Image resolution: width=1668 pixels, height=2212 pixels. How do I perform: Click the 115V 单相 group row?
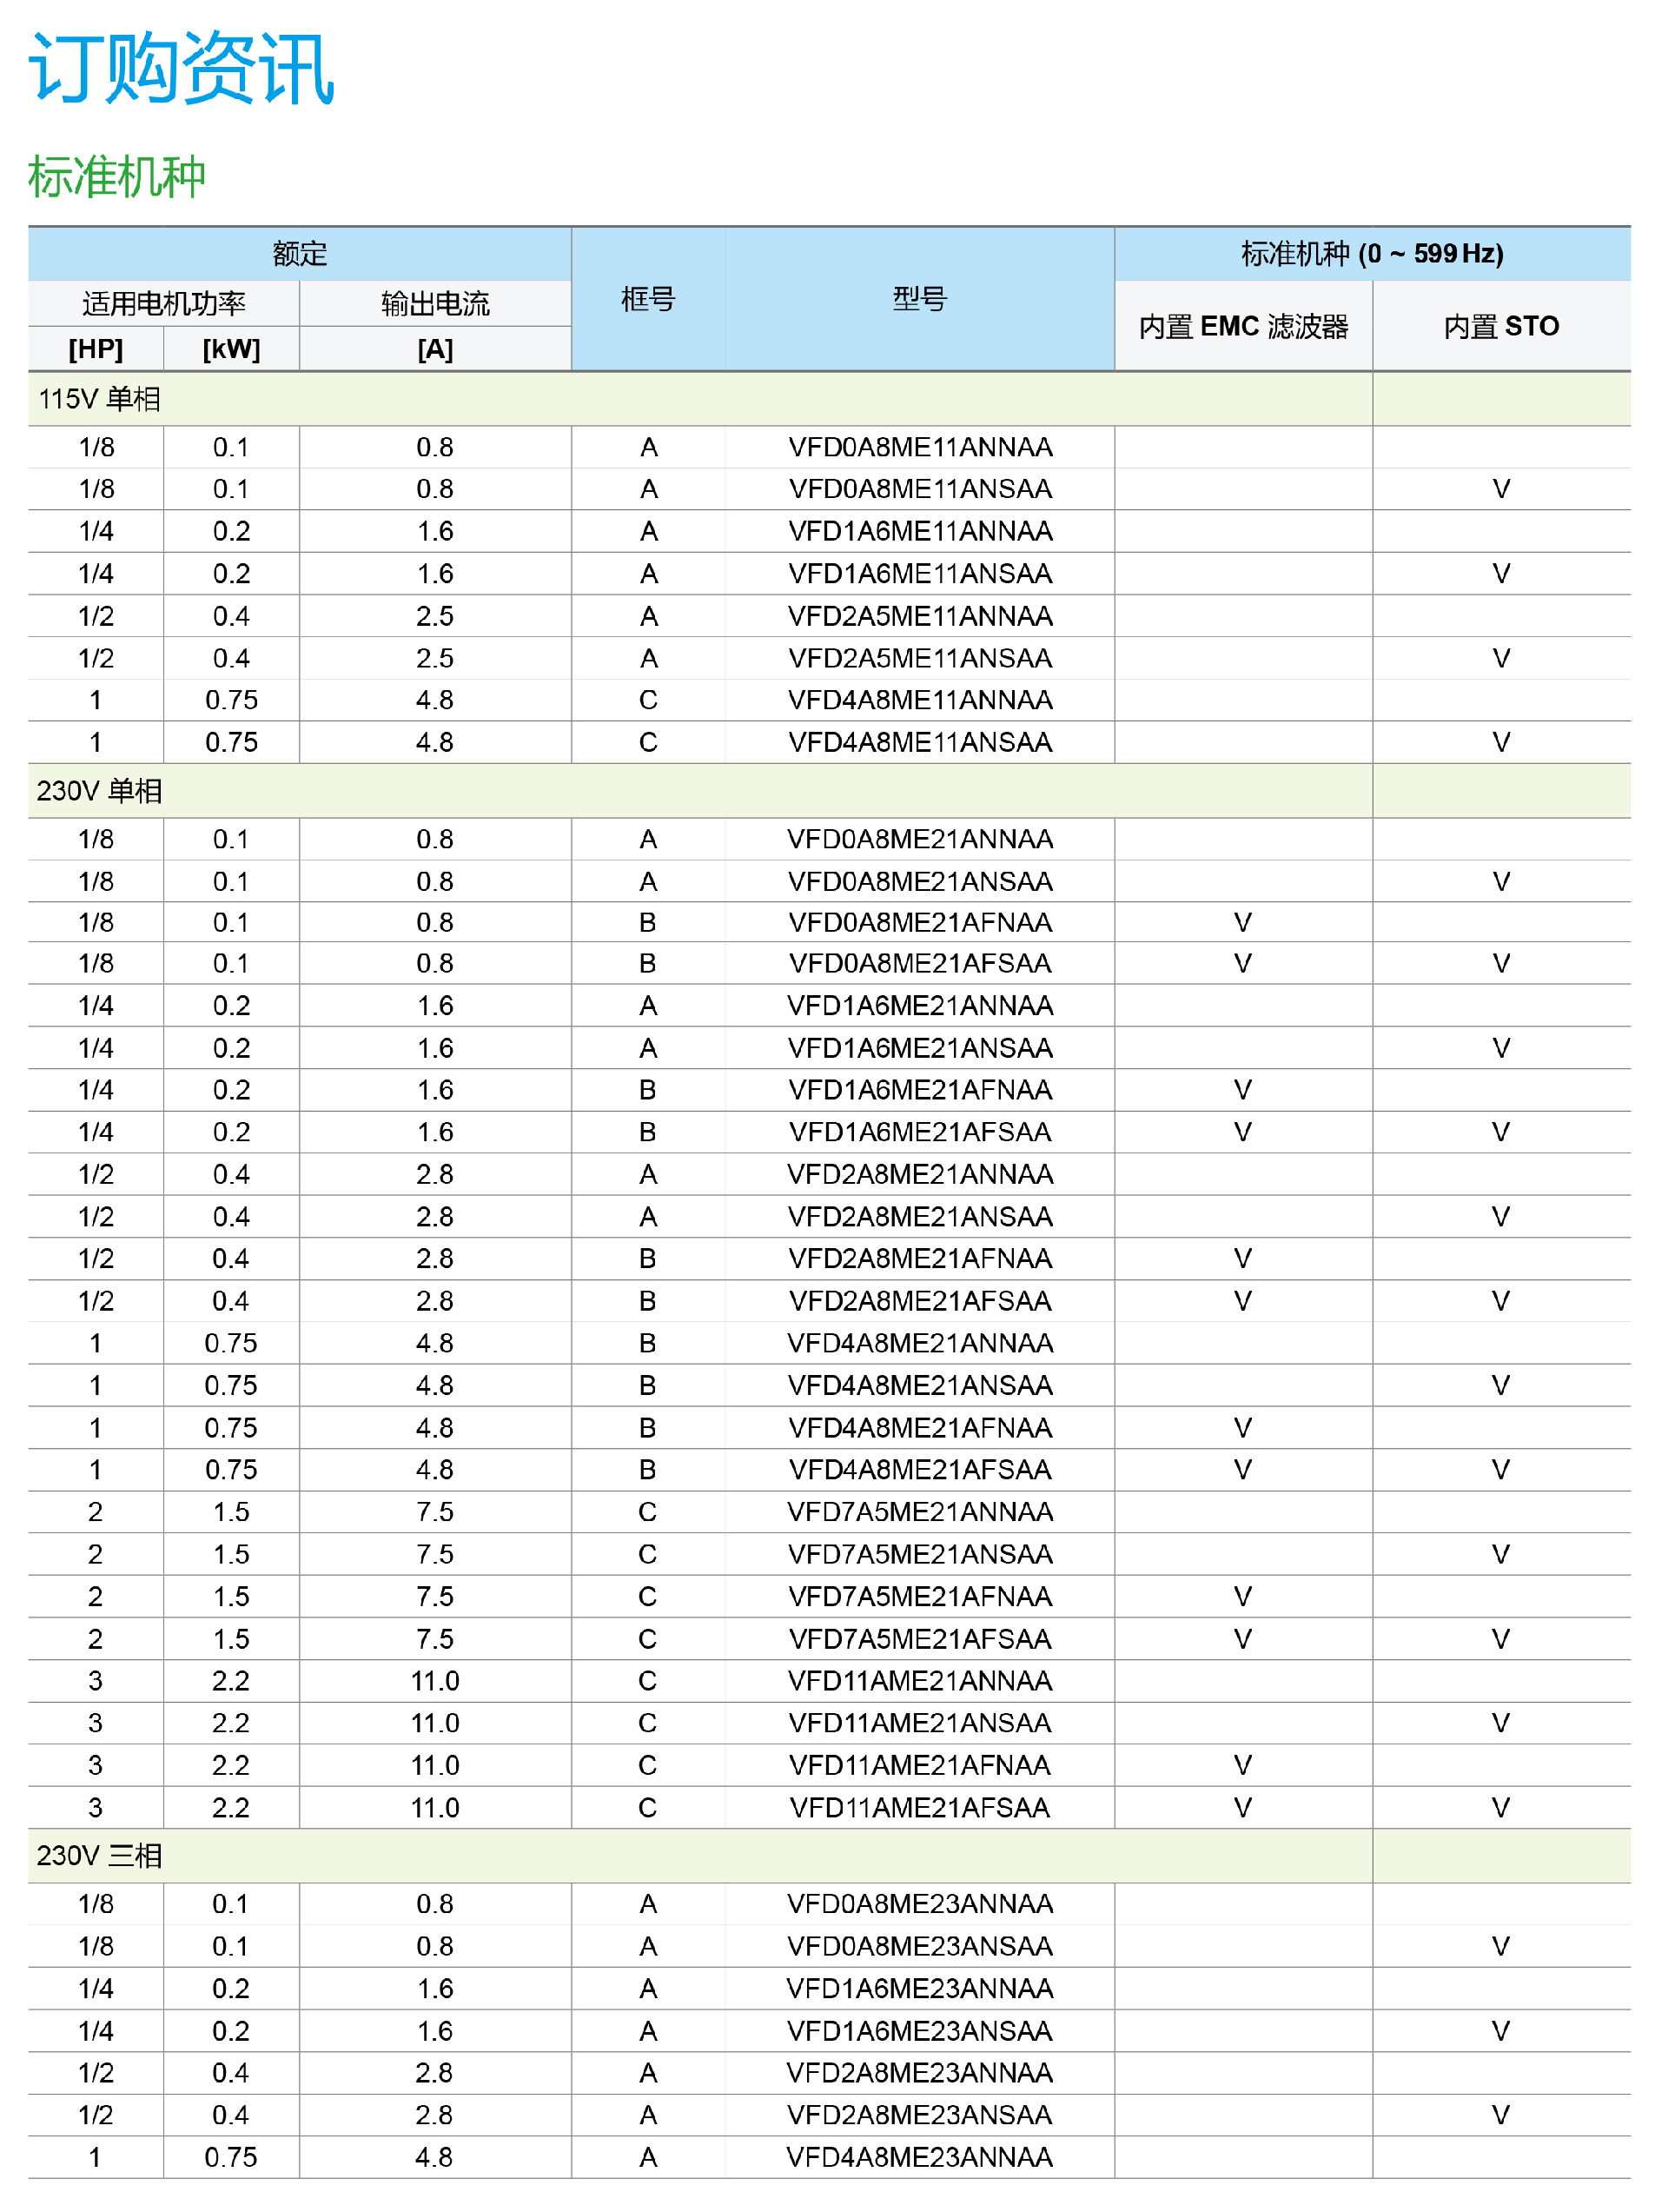pos(99,399)
